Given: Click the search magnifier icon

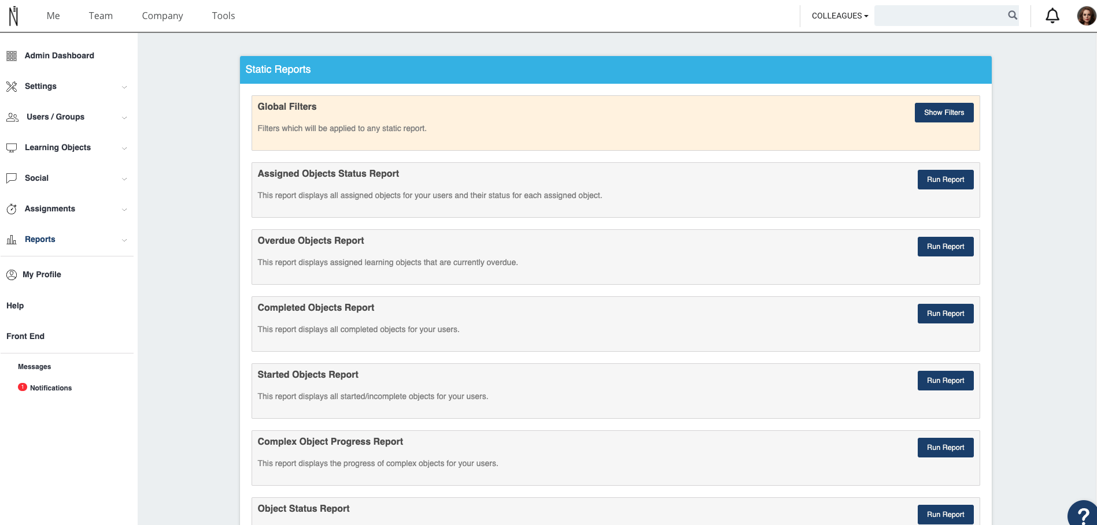Looking at the screenshot, I should (1013, 16).
